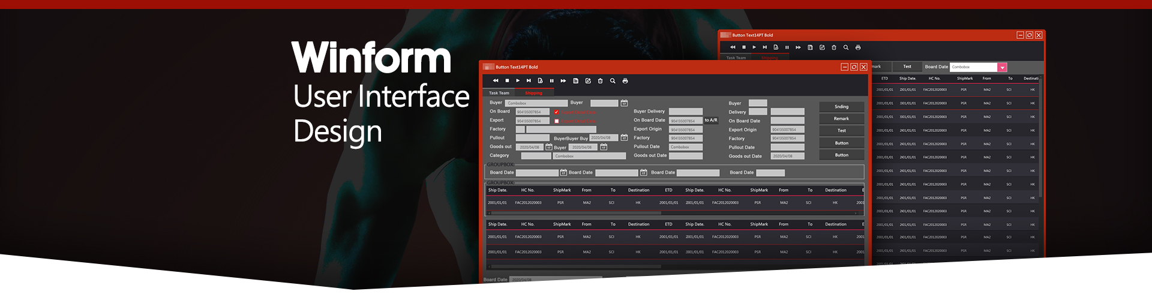Click the Buyer Delivery input field
The image size is (1152, 300).
pos(686,112)
